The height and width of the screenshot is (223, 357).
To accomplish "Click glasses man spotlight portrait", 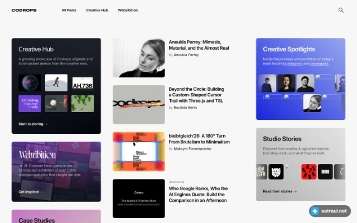I will 306,83.
